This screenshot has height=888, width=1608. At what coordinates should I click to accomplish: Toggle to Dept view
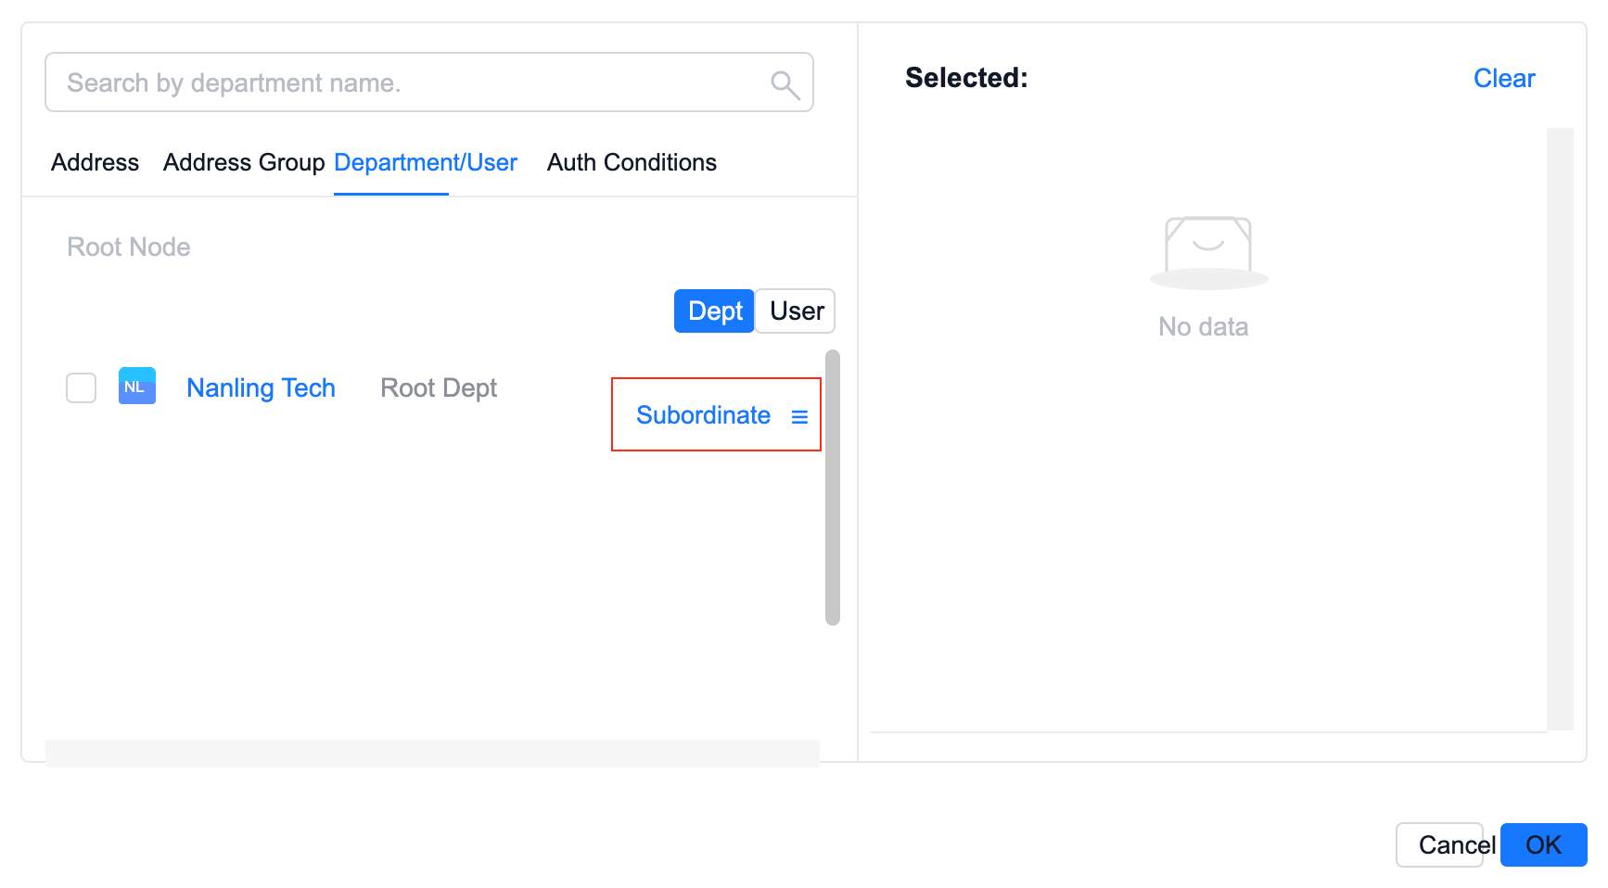[714, 311]
